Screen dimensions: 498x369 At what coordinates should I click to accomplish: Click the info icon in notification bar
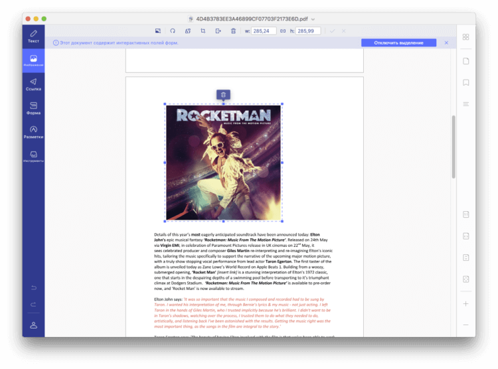[x=56, y=42]
